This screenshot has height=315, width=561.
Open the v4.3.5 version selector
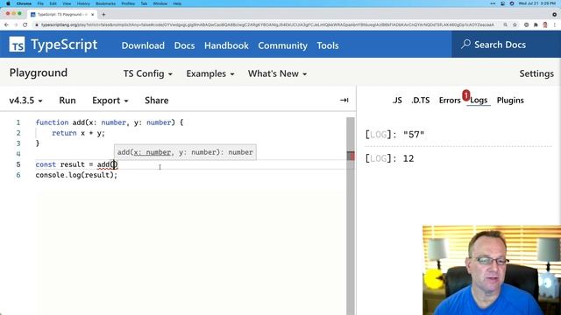[x=25, y=101]
